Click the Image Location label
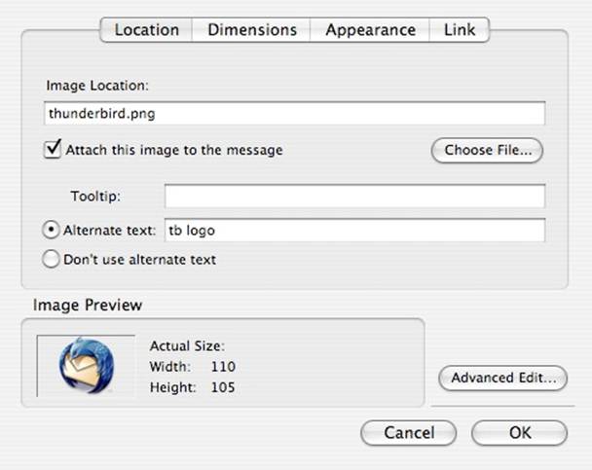Viewport: 592px width, 470px height. (x=97, y=86)
